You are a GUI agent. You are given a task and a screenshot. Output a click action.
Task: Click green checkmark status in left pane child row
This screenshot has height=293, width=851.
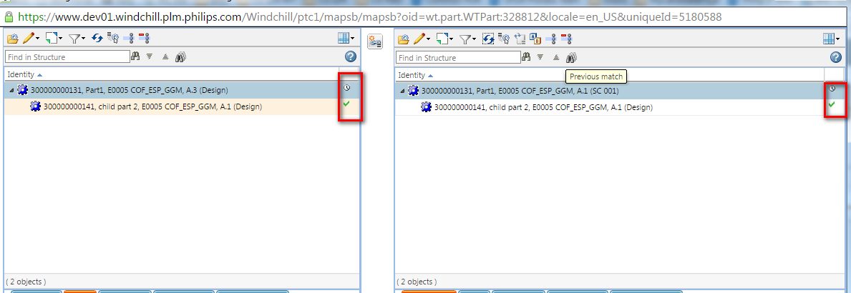pyautogui.click(x=346, y=102)
